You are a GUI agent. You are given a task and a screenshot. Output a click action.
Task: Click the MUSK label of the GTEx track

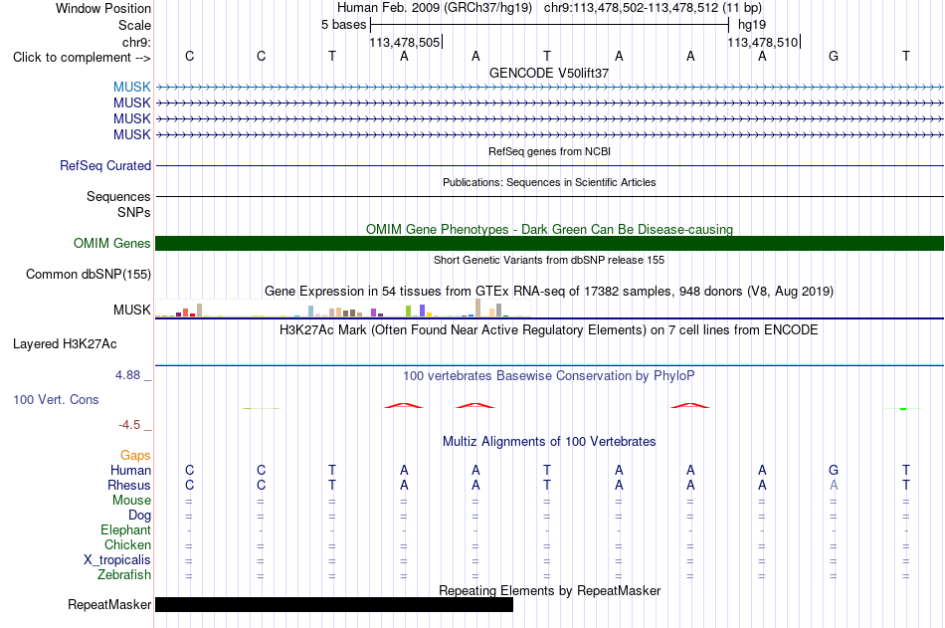click(132, 311)
